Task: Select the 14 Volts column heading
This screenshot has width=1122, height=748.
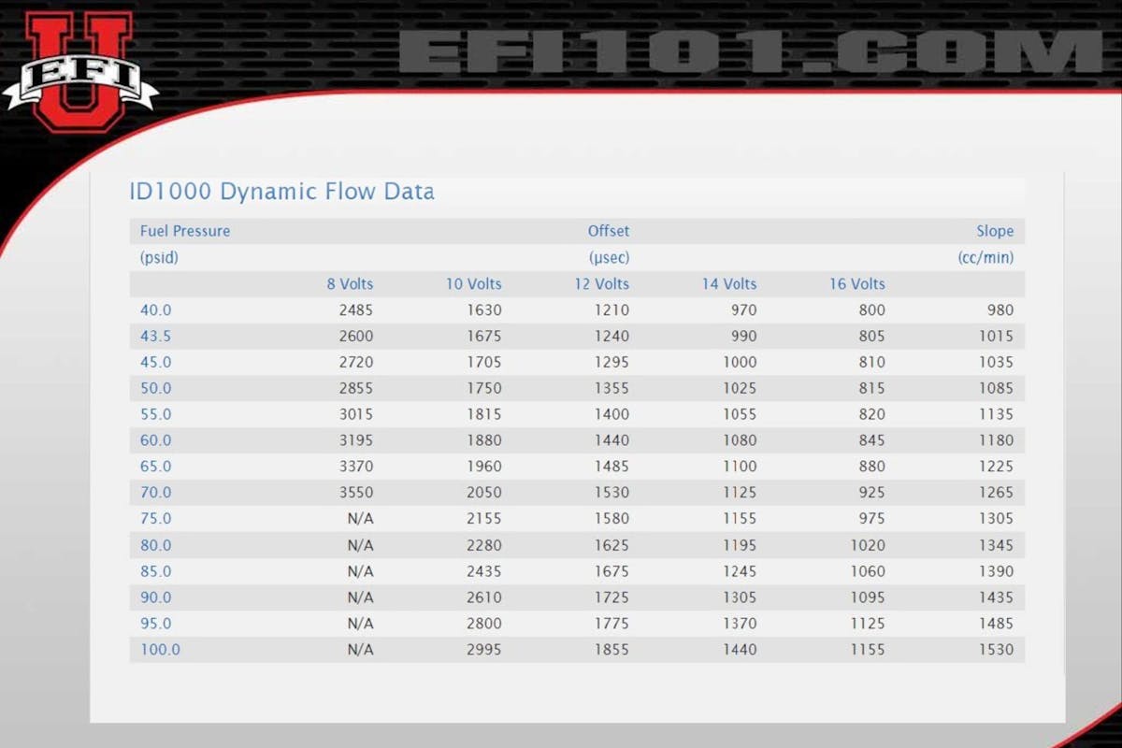Action: tap(729, 284)
